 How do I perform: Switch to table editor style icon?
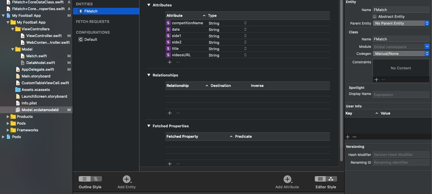pyautogui.click(x=320, y=179)
